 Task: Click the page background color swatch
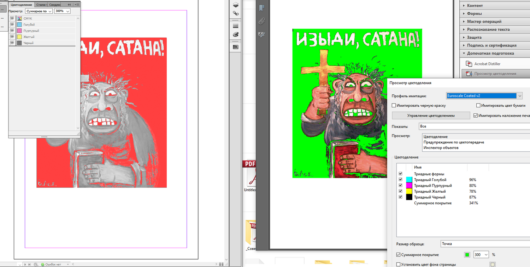coord(493,265)
